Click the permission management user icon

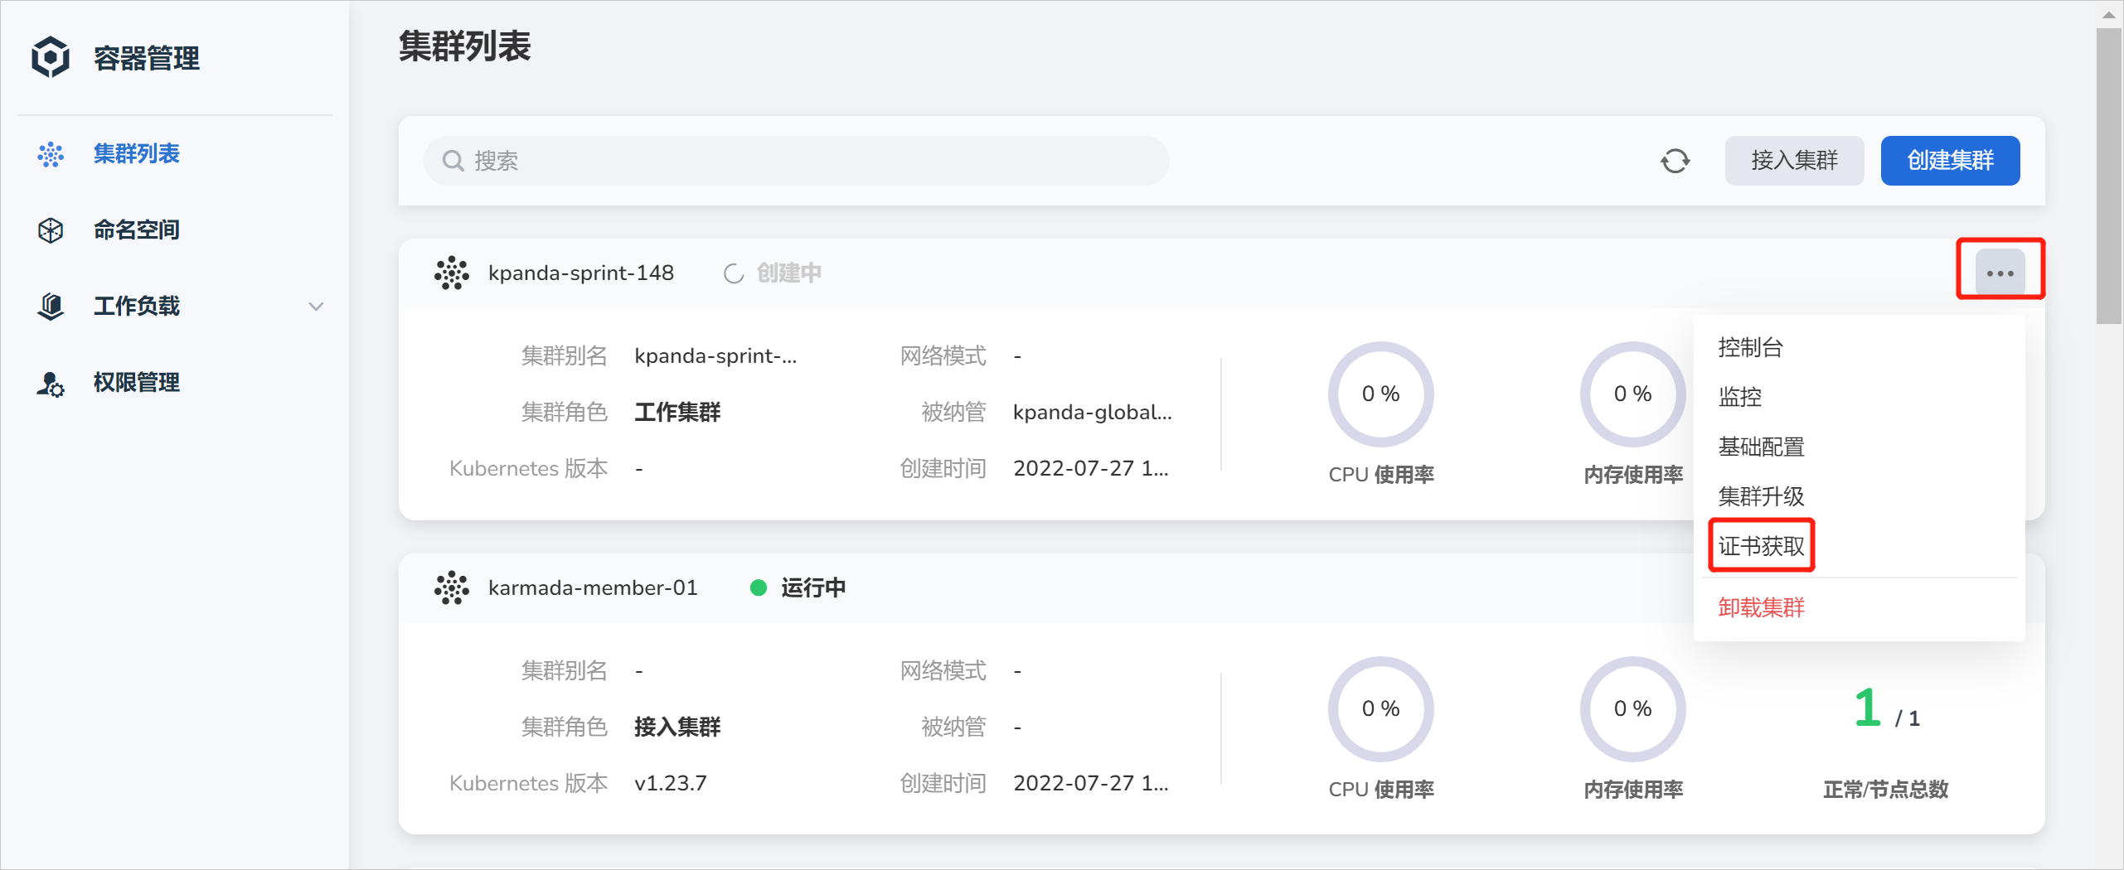tap(51, 384)
